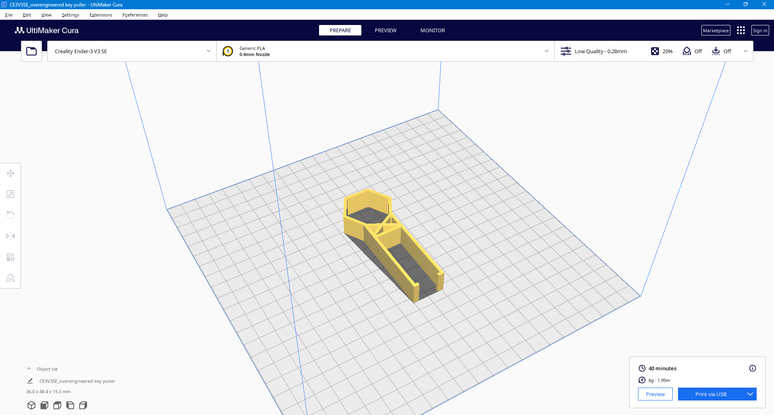Expand Creality Ender-3 V3 SE printer dropdown
The width and height of the screenshot is (774, 415).
tap(209, 51)
